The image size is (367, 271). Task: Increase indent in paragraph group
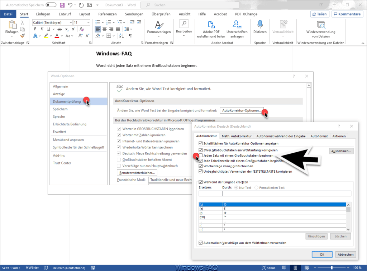click(139, 23)
